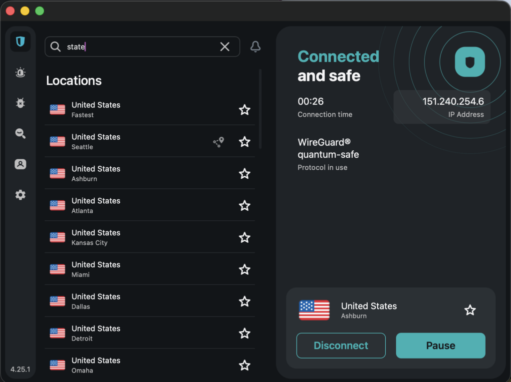Toggle favorite star for connected Ashburn server

pyautogui.click(x=470, y=310)
